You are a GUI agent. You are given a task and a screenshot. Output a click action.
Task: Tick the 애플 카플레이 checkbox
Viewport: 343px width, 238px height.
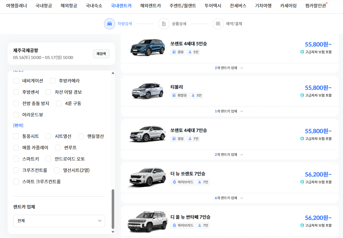[16, 148]
